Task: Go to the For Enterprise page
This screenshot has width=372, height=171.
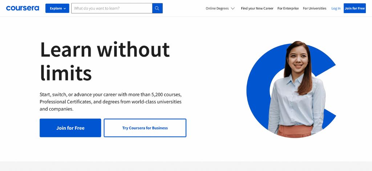Action: point(288,8)
